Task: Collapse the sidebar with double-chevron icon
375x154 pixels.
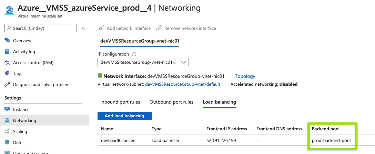Action: click(83, 28)
